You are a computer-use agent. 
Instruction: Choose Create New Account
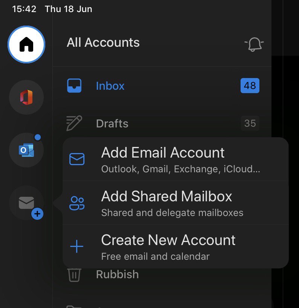pyautogui.click(x=175, y=247)
